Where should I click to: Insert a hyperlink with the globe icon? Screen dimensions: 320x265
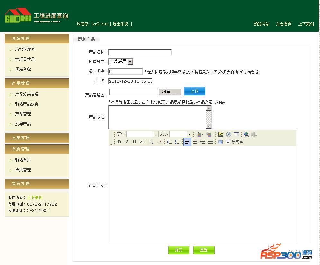[x=246, y=134]
